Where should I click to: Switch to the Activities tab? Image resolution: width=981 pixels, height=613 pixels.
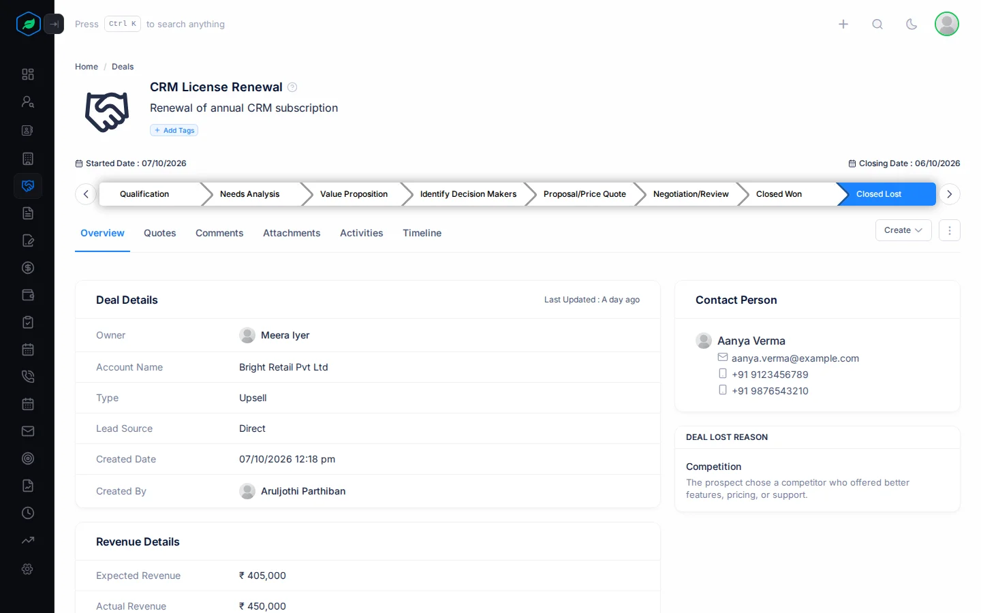pos(362,233)
